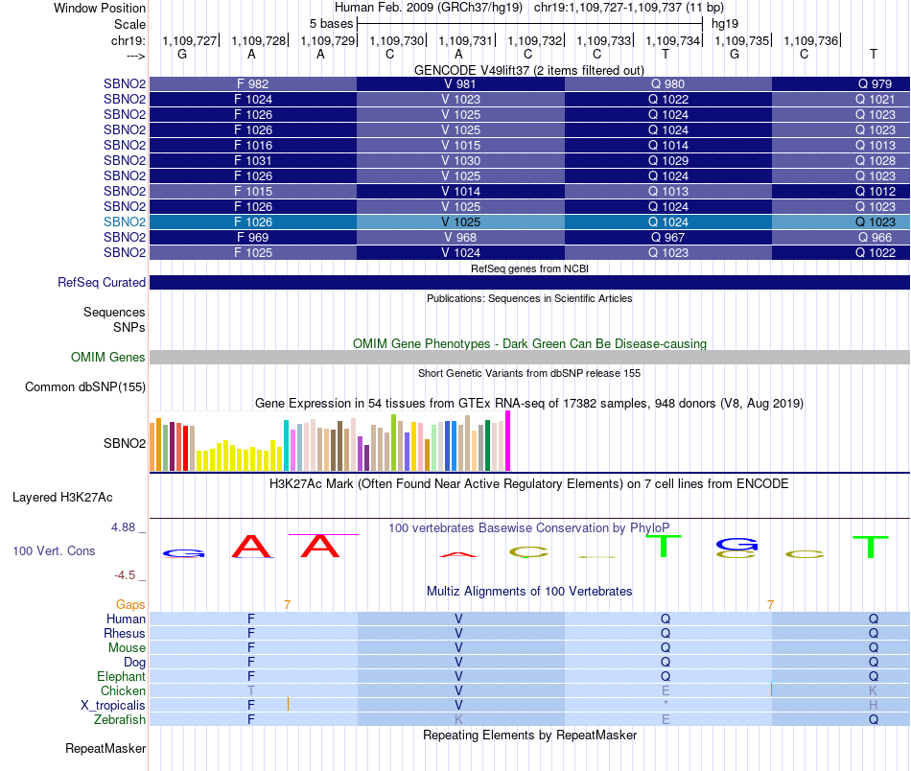The image size is (911, 771).
Task: Click Short Genetic Variants from dbSNP title
Action: pyautogui.click(x=529, y=373)
